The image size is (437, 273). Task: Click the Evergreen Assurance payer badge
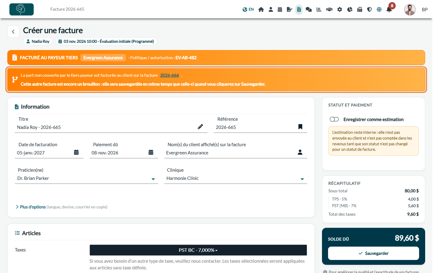103,58
